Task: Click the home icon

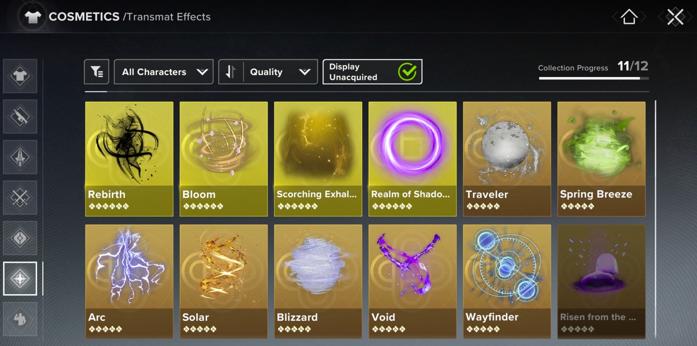Action: 629,17
